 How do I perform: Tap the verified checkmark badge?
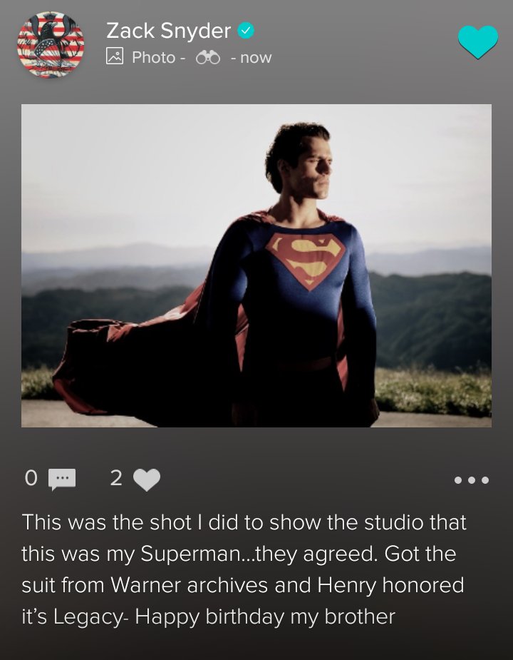[246, 31]
